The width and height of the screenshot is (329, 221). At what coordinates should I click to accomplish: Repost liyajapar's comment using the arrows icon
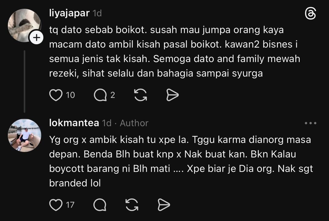coord(140,95)
